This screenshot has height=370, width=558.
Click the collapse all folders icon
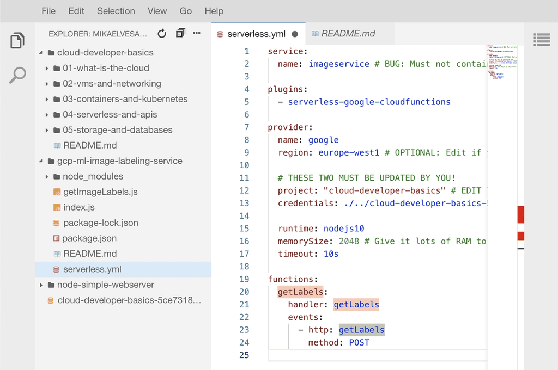180,34
